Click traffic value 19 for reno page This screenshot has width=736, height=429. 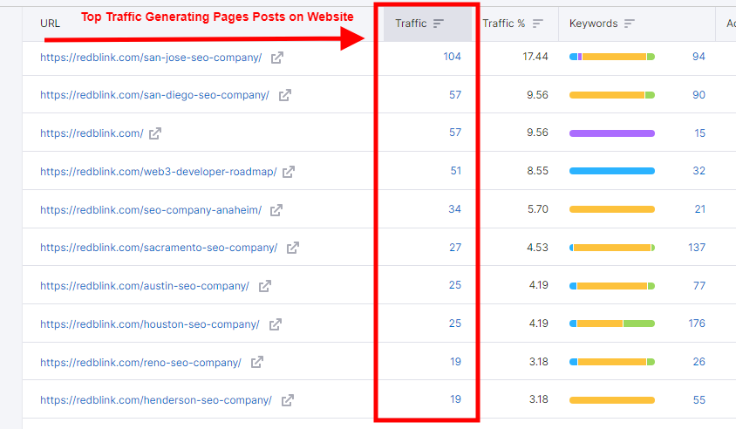(x=455, y=362)
